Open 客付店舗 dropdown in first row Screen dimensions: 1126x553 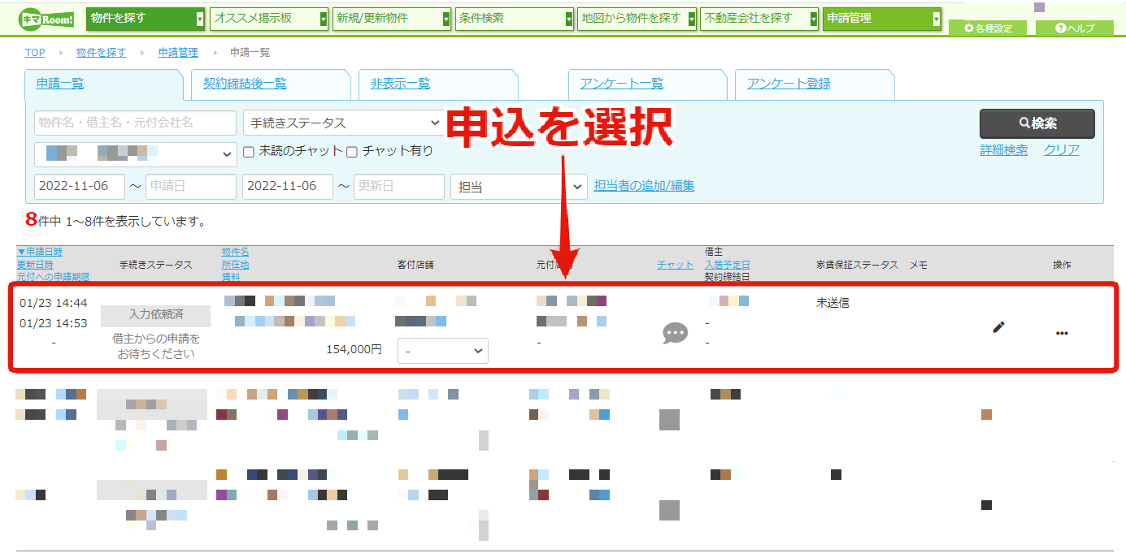442,351
